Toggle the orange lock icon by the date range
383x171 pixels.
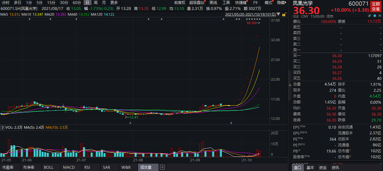point(284,14)
